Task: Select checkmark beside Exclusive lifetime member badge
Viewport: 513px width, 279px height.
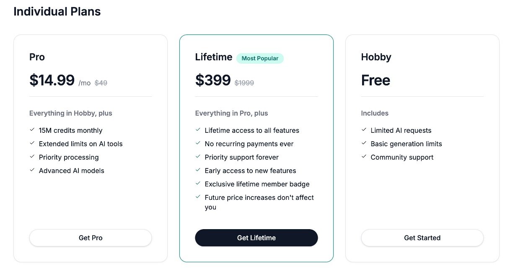Action: [198, 184]
